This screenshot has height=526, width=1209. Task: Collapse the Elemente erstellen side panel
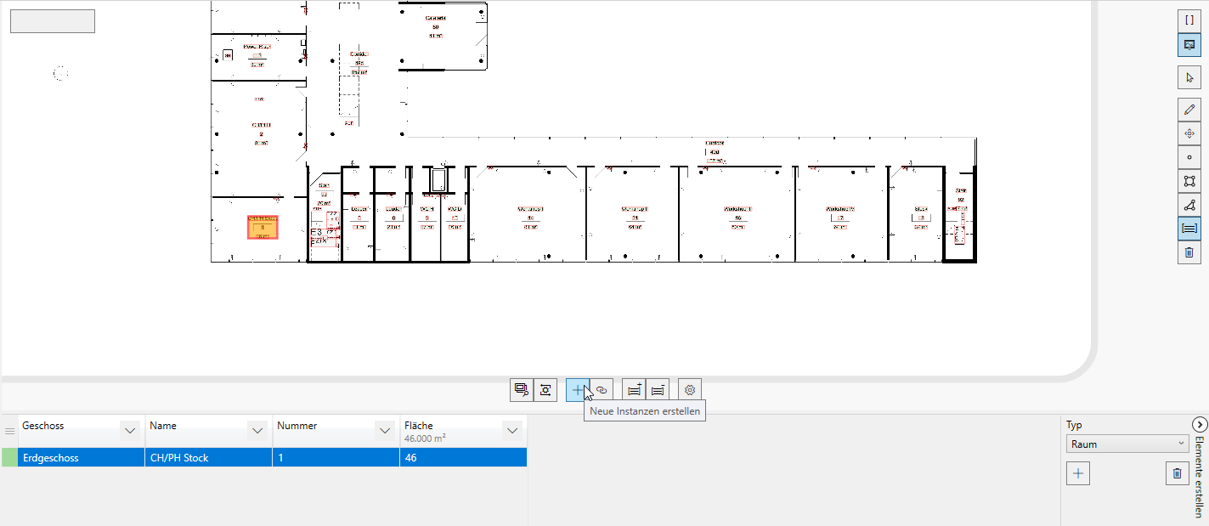1200,424
